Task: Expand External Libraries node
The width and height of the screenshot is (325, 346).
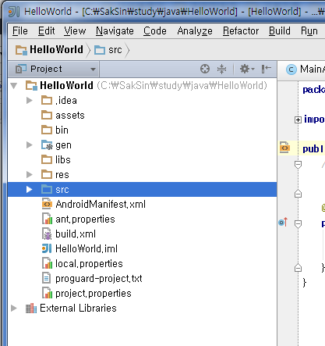Action: click(14, 309)
